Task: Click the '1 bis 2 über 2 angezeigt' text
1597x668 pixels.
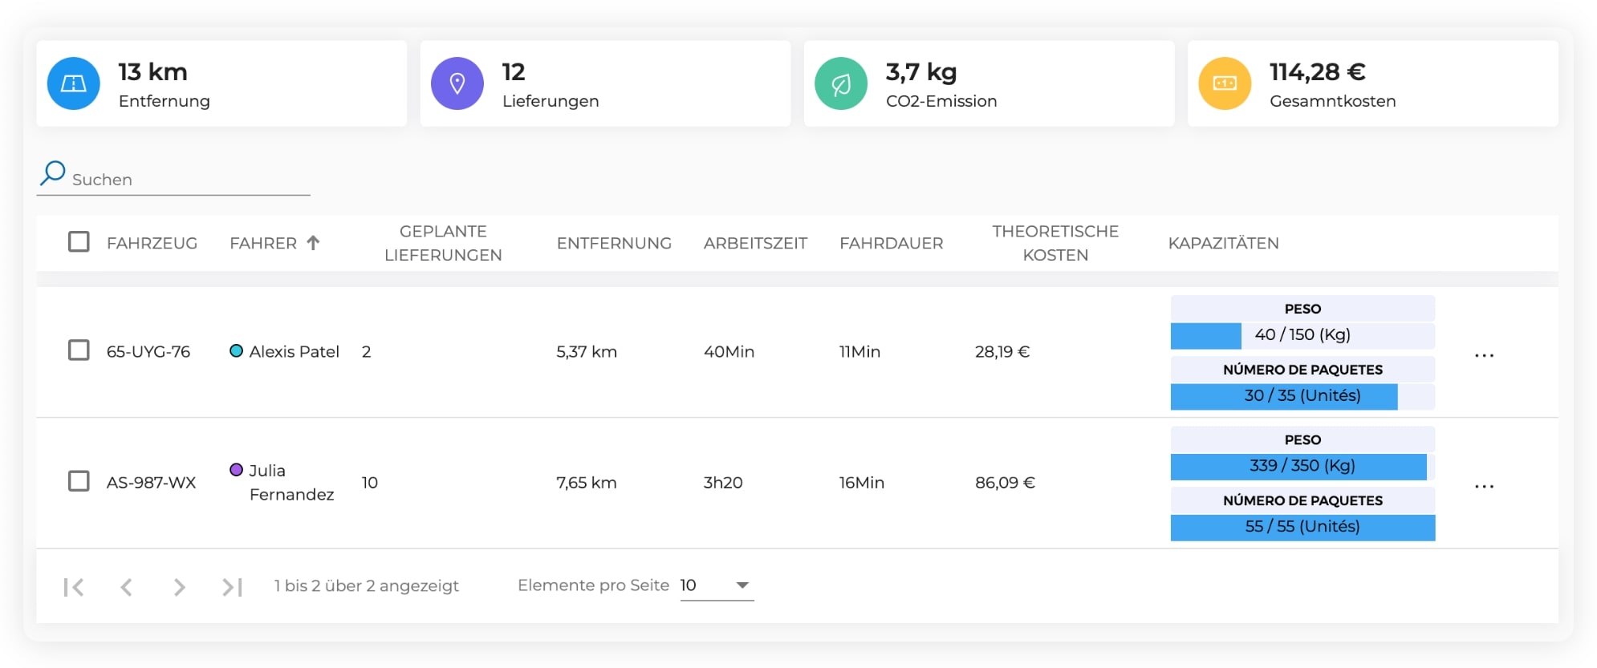Action: click(x=366, y=586)
